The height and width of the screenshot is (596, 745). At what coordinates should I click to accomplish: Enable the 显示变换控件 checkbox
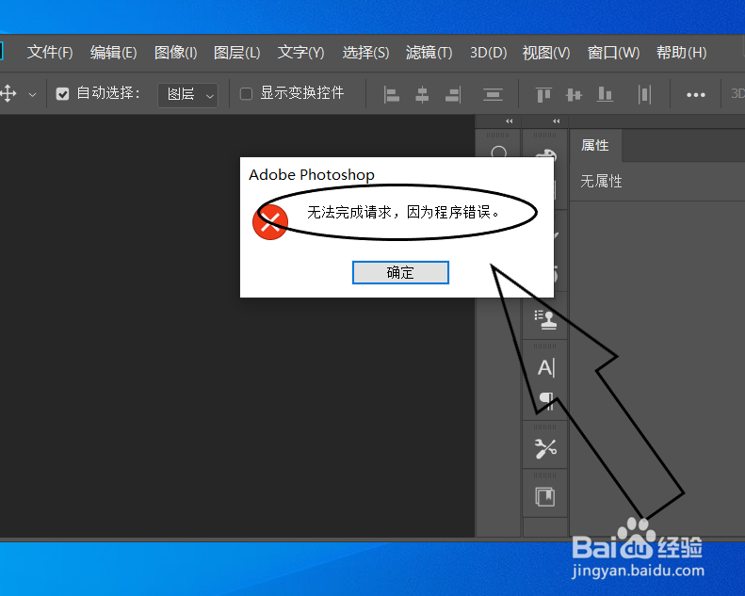pyautogui.click(x=246, y=93)
